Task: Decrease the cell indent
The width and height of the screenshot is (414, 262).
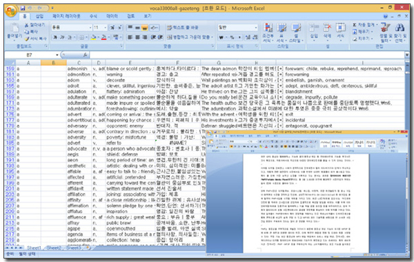Action: 153,37
